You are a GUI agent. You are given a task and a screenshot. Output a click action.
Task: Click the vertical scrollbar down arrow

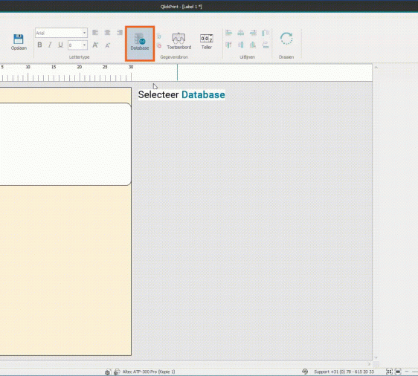click(376, 357)
